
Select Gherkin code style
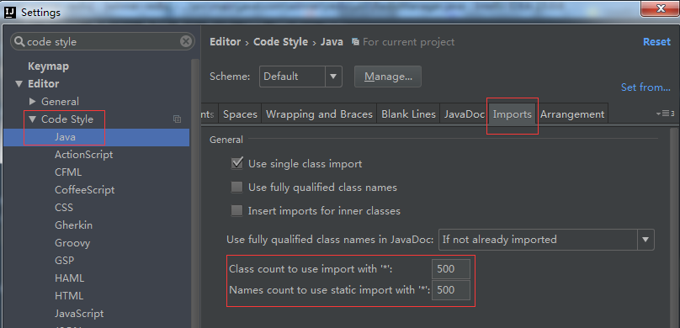(x=73, y=225)
